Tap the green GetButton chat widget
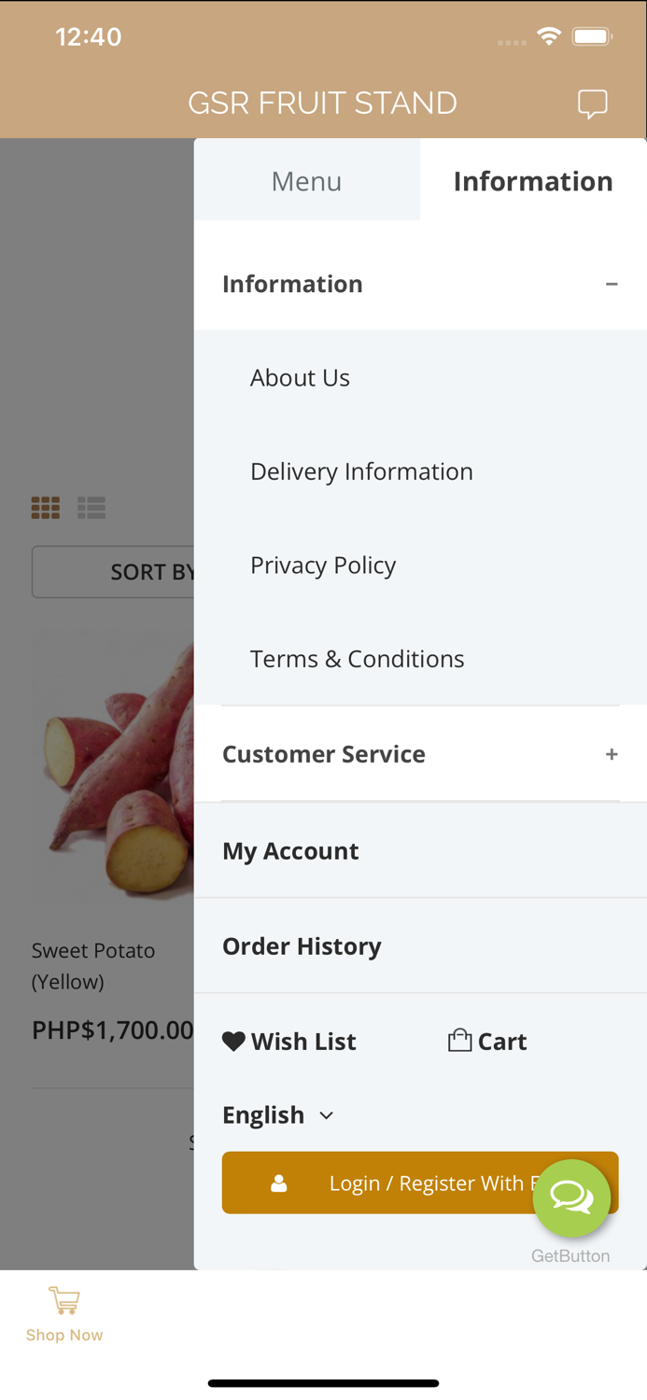 571,1197
